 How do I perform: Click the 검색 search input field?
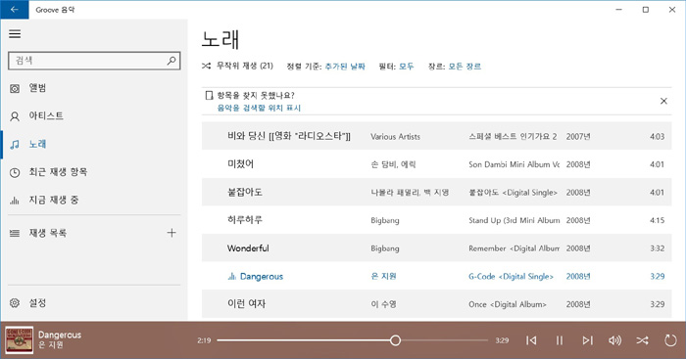[x=94, y=61]
